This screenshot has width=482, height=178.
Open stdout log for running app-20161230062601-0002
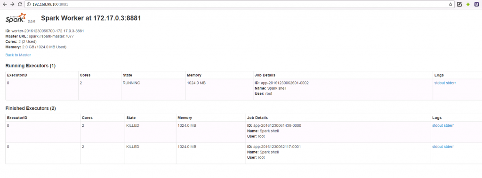point(439,83)
